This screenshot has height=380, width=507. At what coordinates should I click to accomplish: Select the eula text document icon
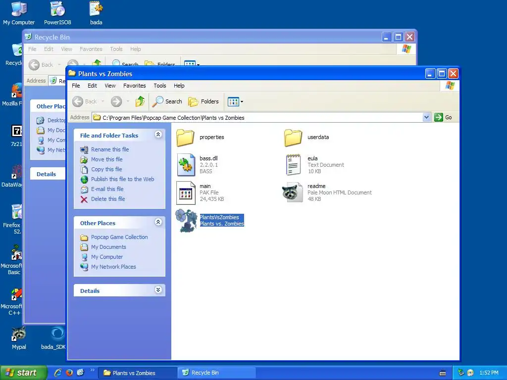293,165
